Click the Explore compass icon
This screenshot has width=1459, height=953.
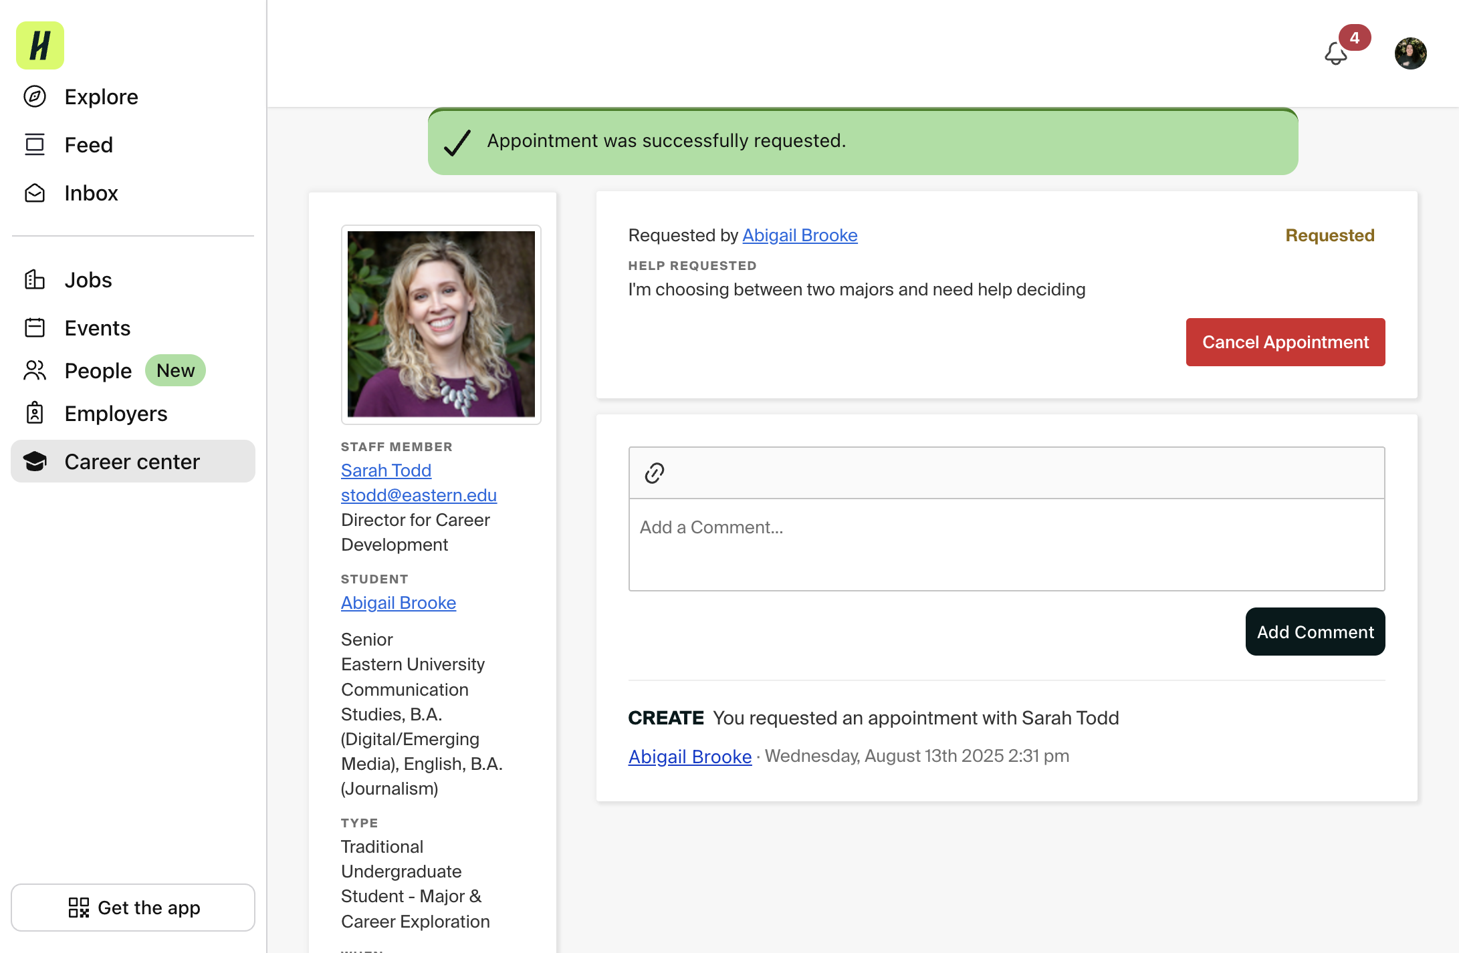click(35, 97)
